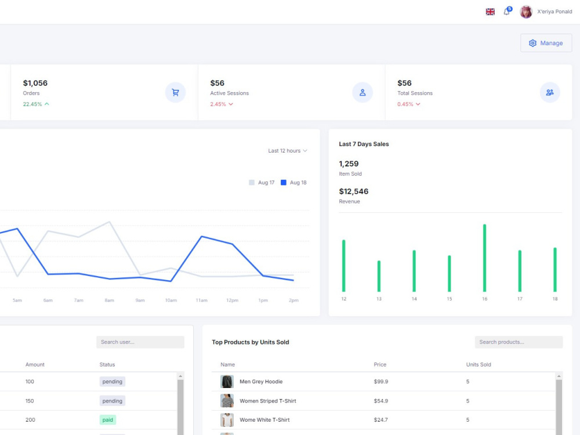Focus the Search user input field
This screenshot has width=580, height=435.
140,342
